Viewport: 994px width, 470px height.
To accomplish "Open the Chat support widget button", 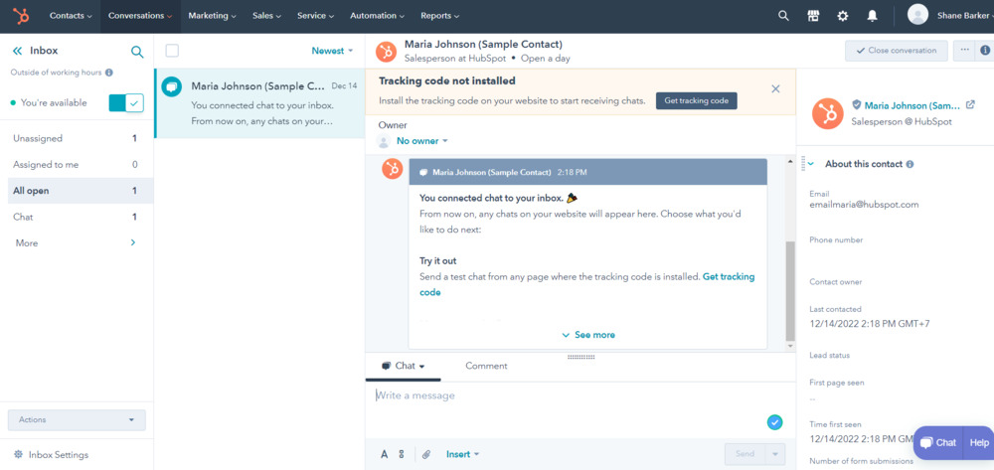I will 938,443.
